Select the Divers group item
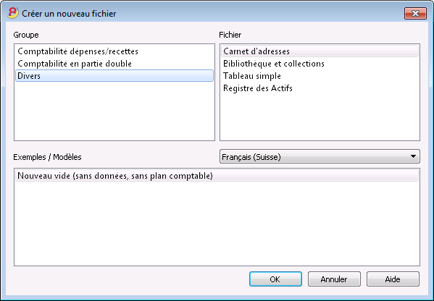This screenshot has width=434, height=301. pos(114,76)
